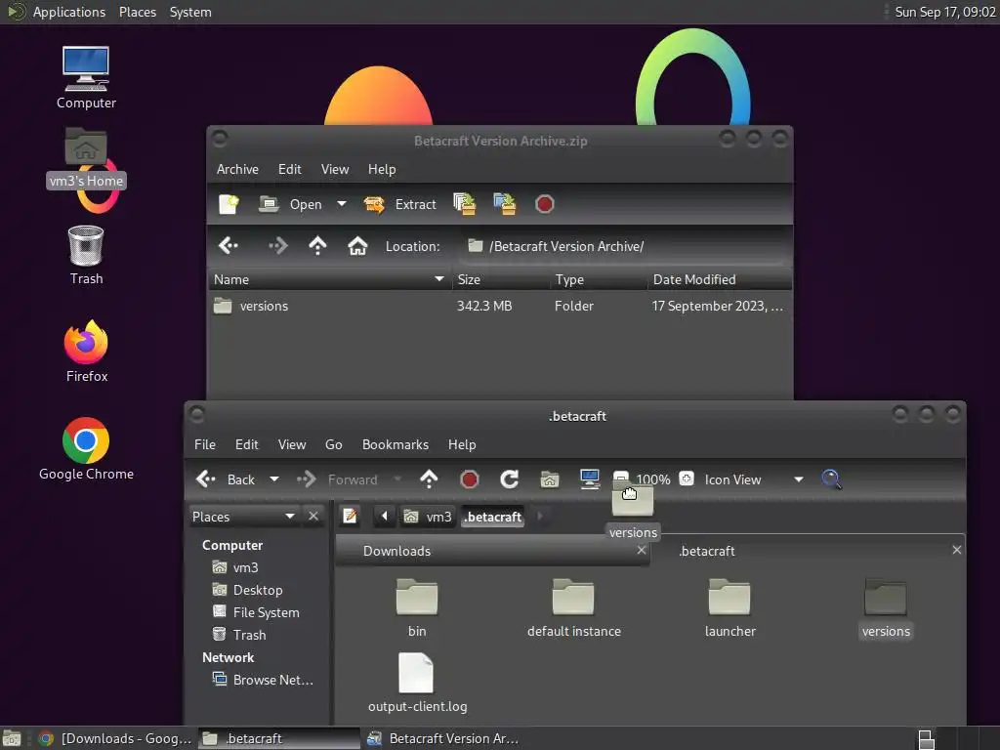
Task: Expand Back history dropdown arrow
Action: pos(274,479)
